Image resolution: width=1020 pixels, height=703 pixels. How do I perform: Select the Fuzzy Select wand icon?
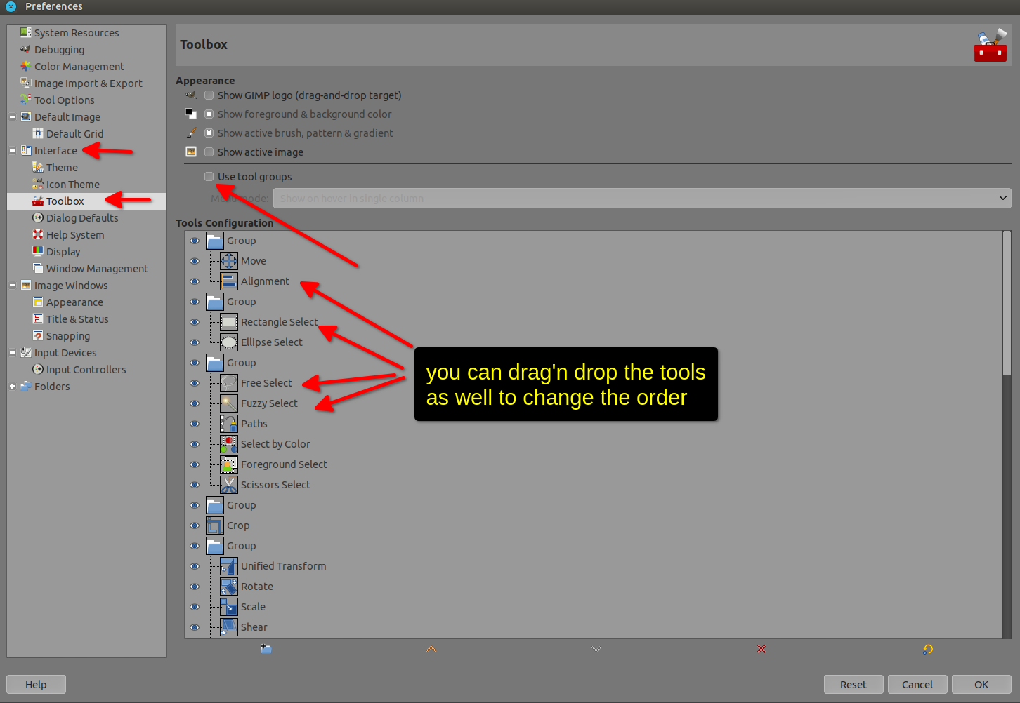[x=229, y=403]
